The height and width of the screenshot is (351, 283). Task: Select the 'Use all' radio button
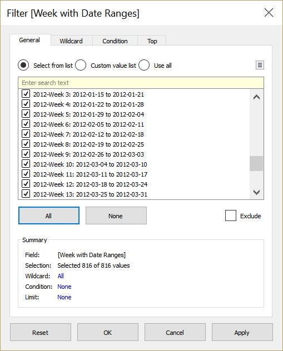(144, 65)
